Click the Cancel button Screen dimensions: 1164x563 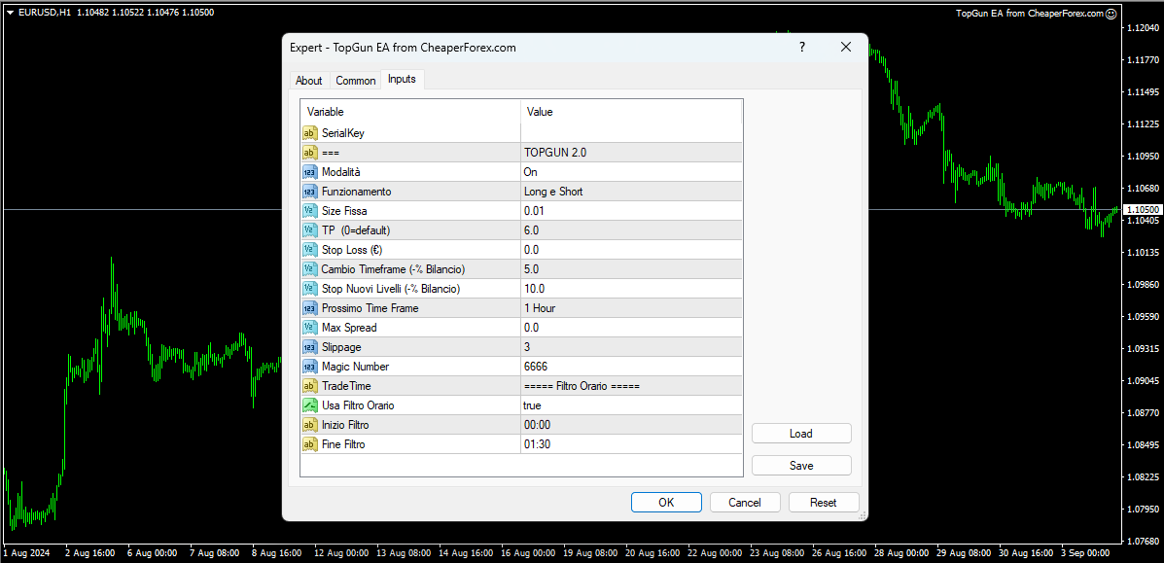[745, 502]
